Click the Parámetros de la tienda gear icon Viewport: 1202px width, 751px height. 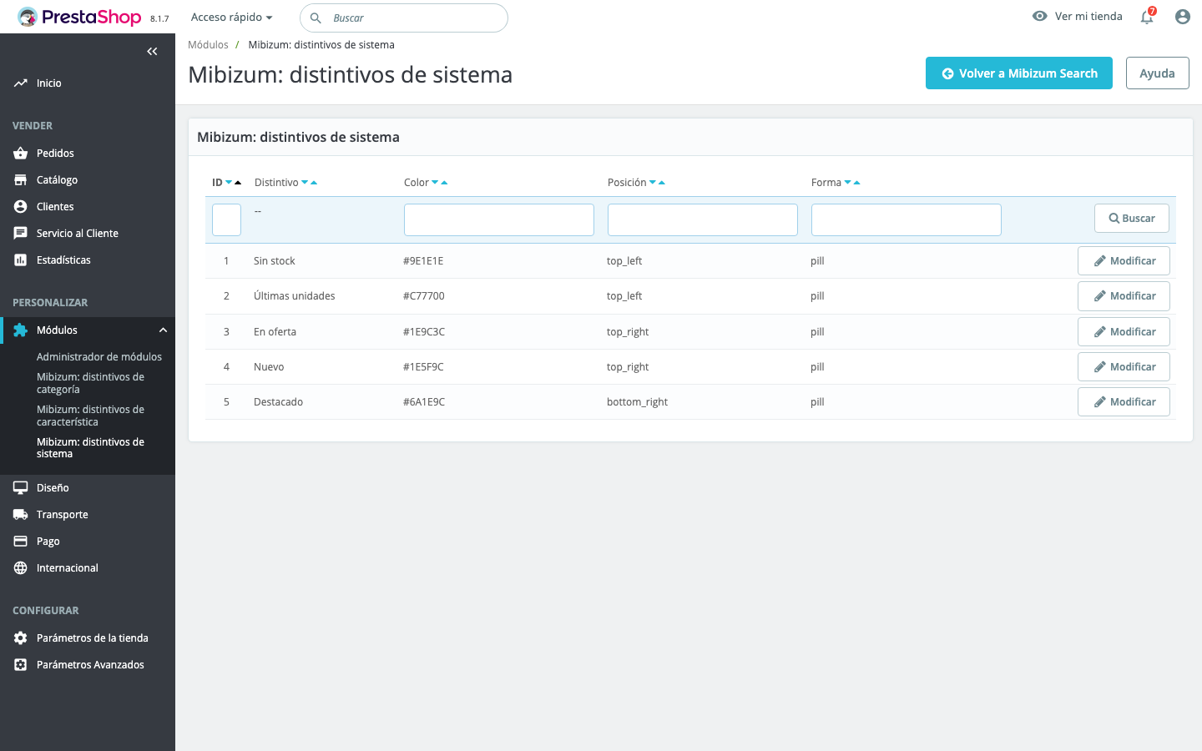21,638
